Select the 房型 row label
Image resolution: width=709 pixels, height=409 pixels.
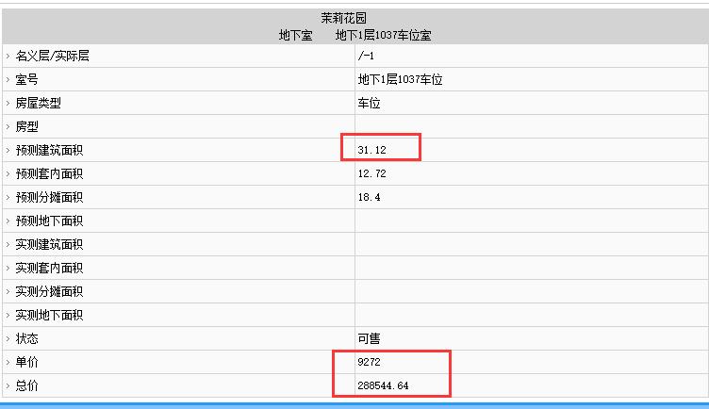[x=26, y=126]
